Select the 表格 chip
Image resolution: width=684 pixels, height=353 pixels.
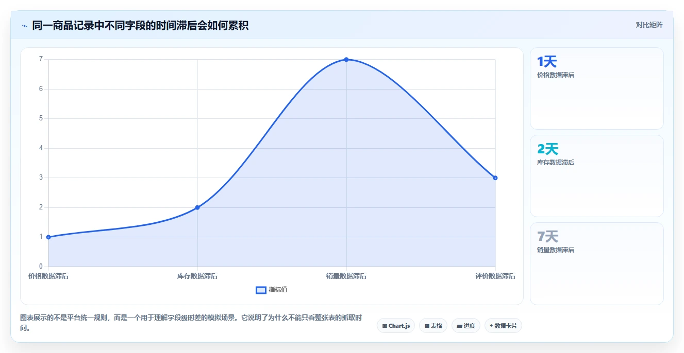pos(433,326)
